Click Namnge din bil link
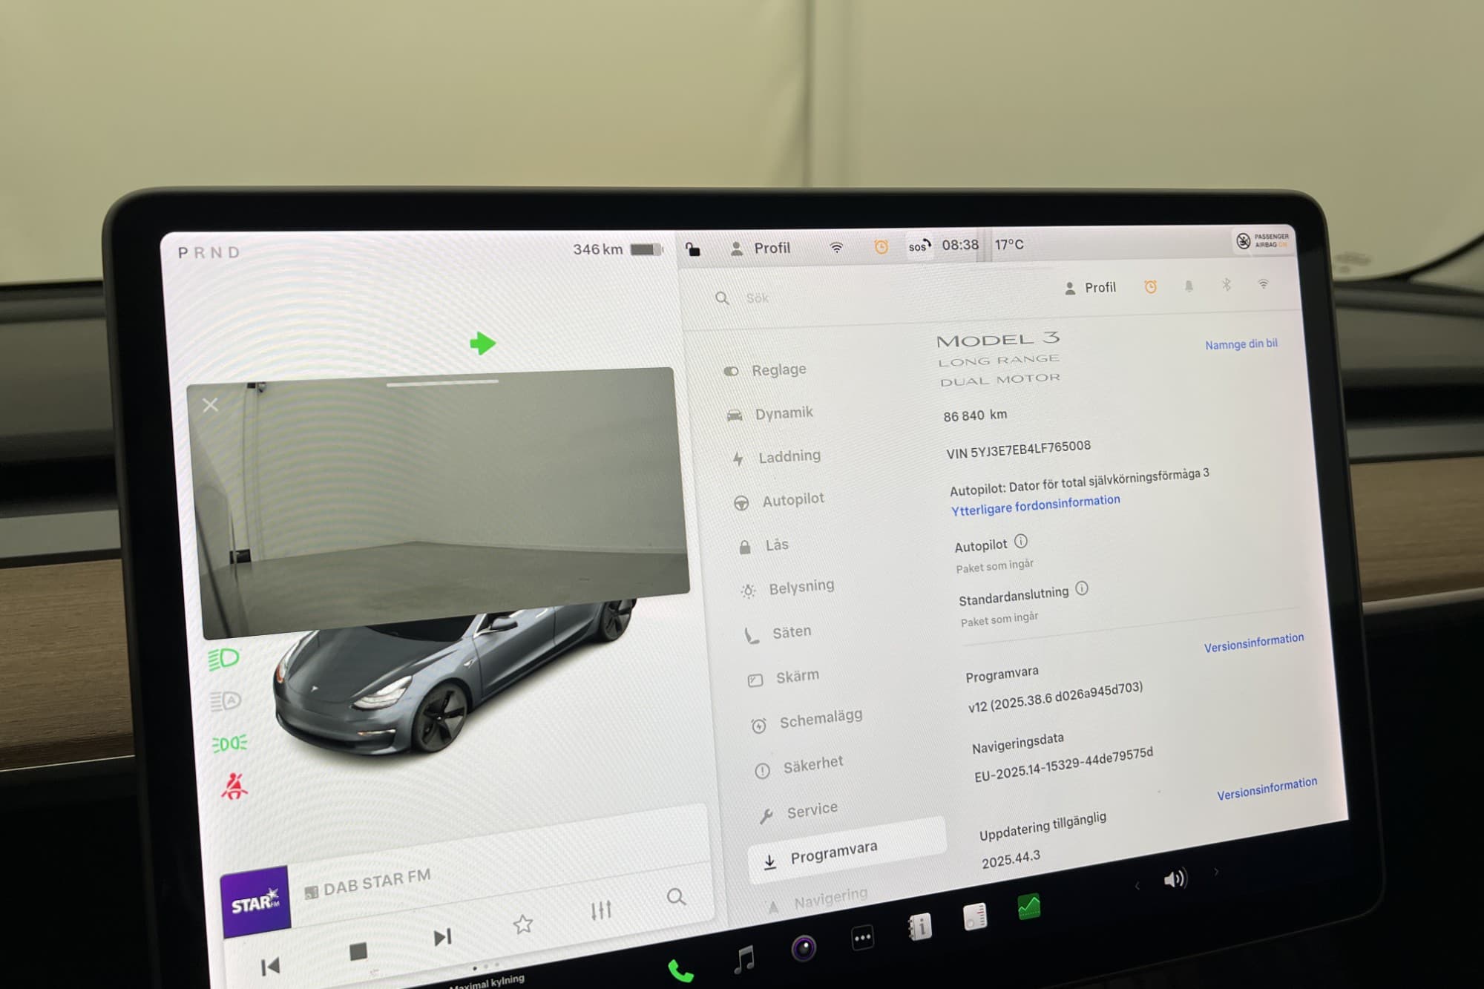 click(x=1241, y=344)
